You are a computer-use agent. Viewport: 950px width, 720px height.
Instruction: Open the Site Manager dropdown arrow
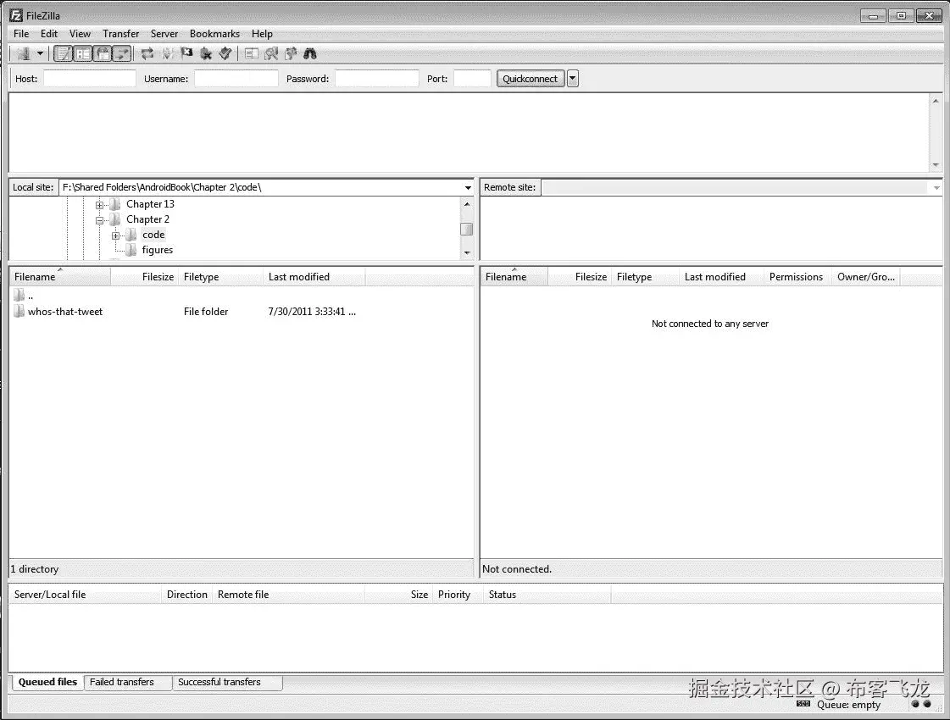coord(40,54)
